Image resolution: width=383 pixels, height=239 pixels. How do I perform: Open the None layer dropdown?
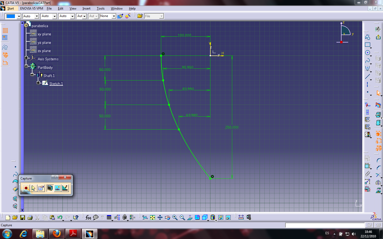(x=114, y=16)
